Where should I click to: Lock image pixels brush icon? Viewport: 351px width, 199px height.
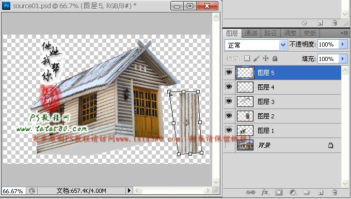pyautogui.click(x=257, y=58)
